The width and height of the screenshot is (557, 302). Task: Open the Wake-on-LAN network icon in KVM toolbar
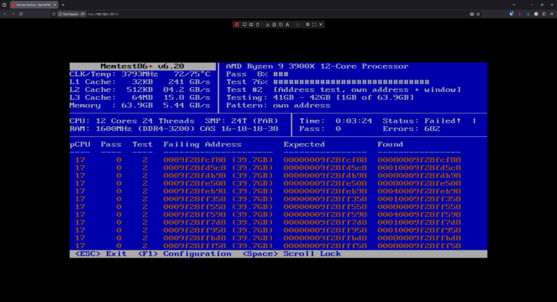tap(287, 24)
